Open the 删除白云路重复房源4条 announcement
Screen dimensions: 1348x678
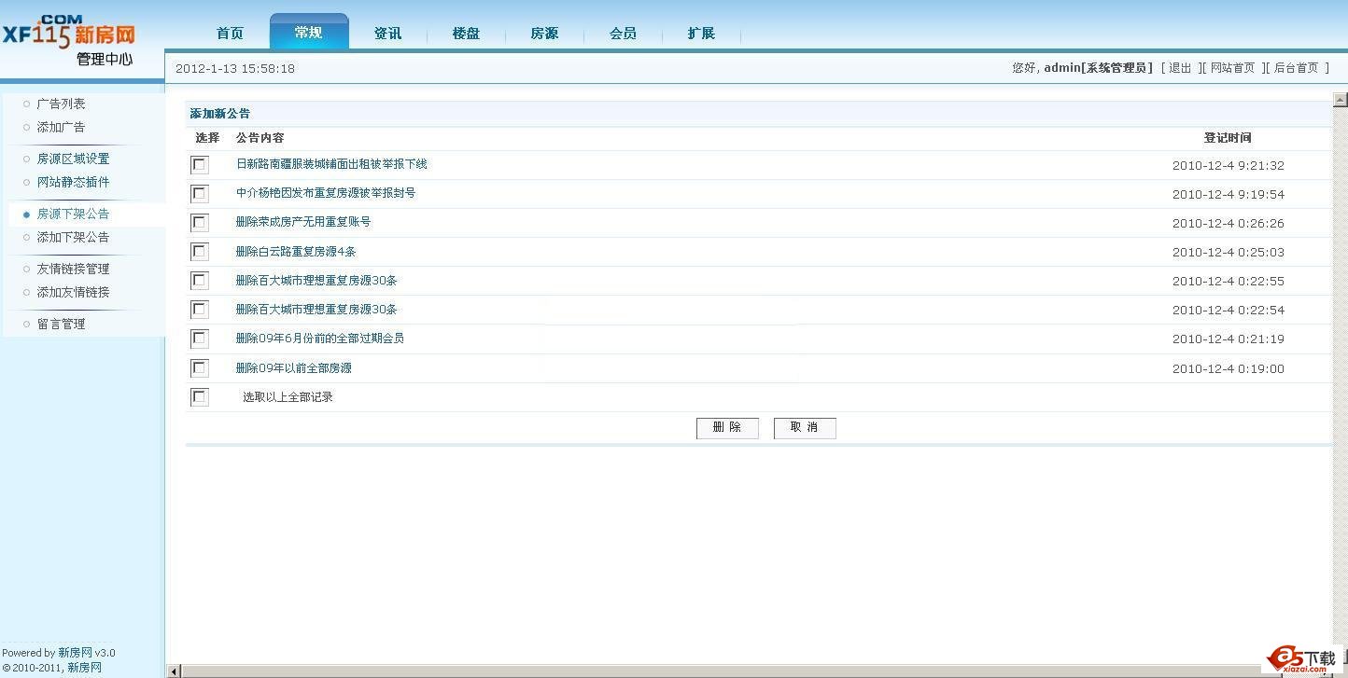tap(296, 252)
